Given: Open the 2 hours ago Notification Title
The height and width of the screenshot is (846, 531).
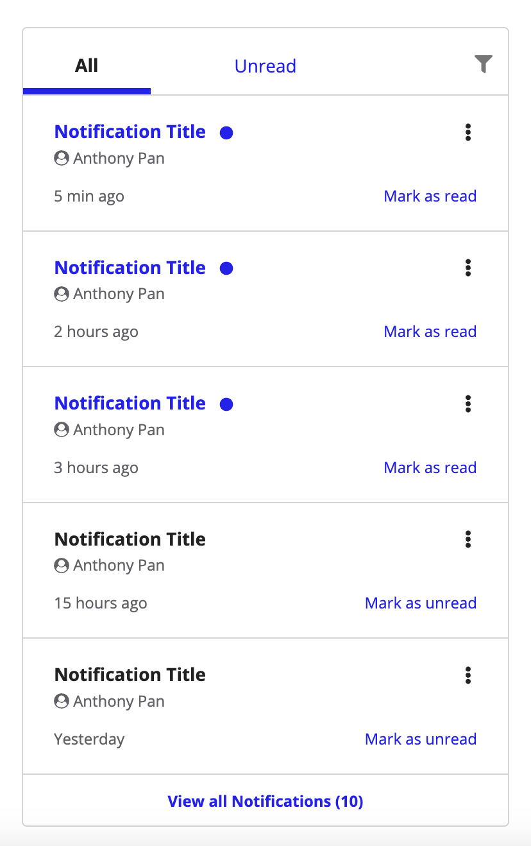Looking at the screenshot, I should point(130,268).
